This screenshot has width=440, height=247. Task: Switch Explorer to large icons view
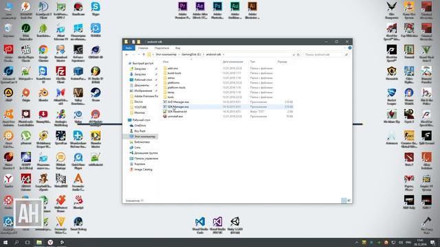(349, 200)
